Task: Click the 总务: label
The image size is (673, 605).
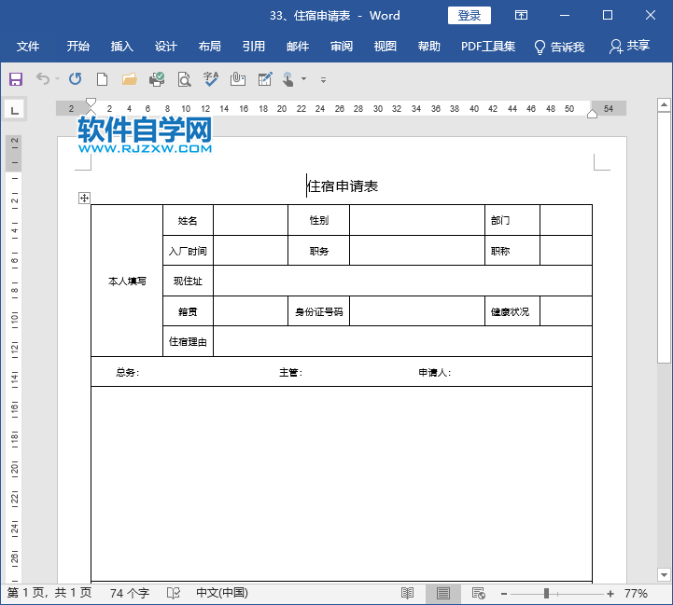Action: coord(128,372)
